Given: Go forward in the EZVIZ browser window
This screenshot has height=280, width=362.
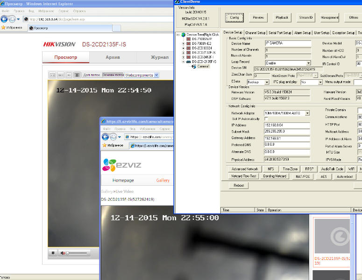Looking at the screenshot, I should coord(113,137).
